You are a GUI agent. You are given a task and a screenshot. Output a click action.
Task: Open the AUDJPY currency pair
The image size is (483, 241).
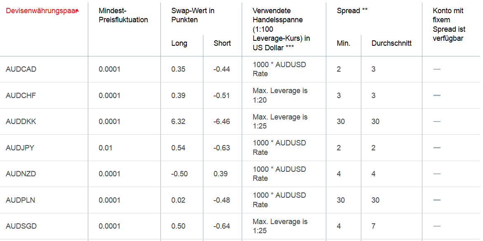coord(20,148)
